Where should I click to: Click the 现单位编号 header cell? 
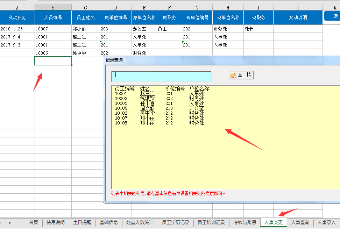pyautogui.click(x=197, y=17)
